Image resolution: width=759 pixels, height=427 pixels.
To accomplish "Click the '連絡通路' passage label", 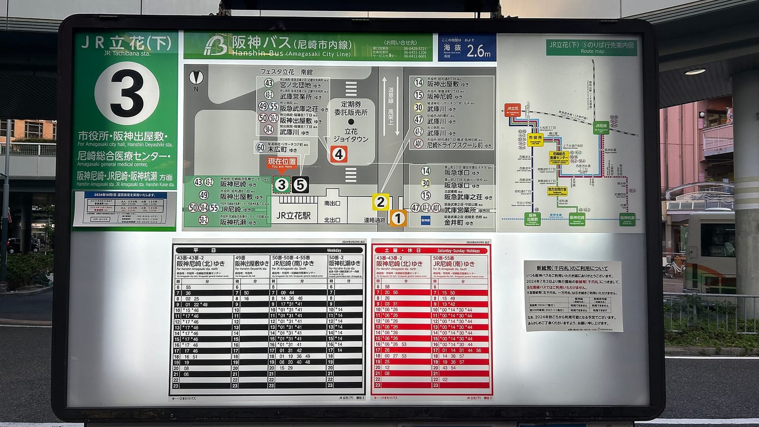I will 375,220.
